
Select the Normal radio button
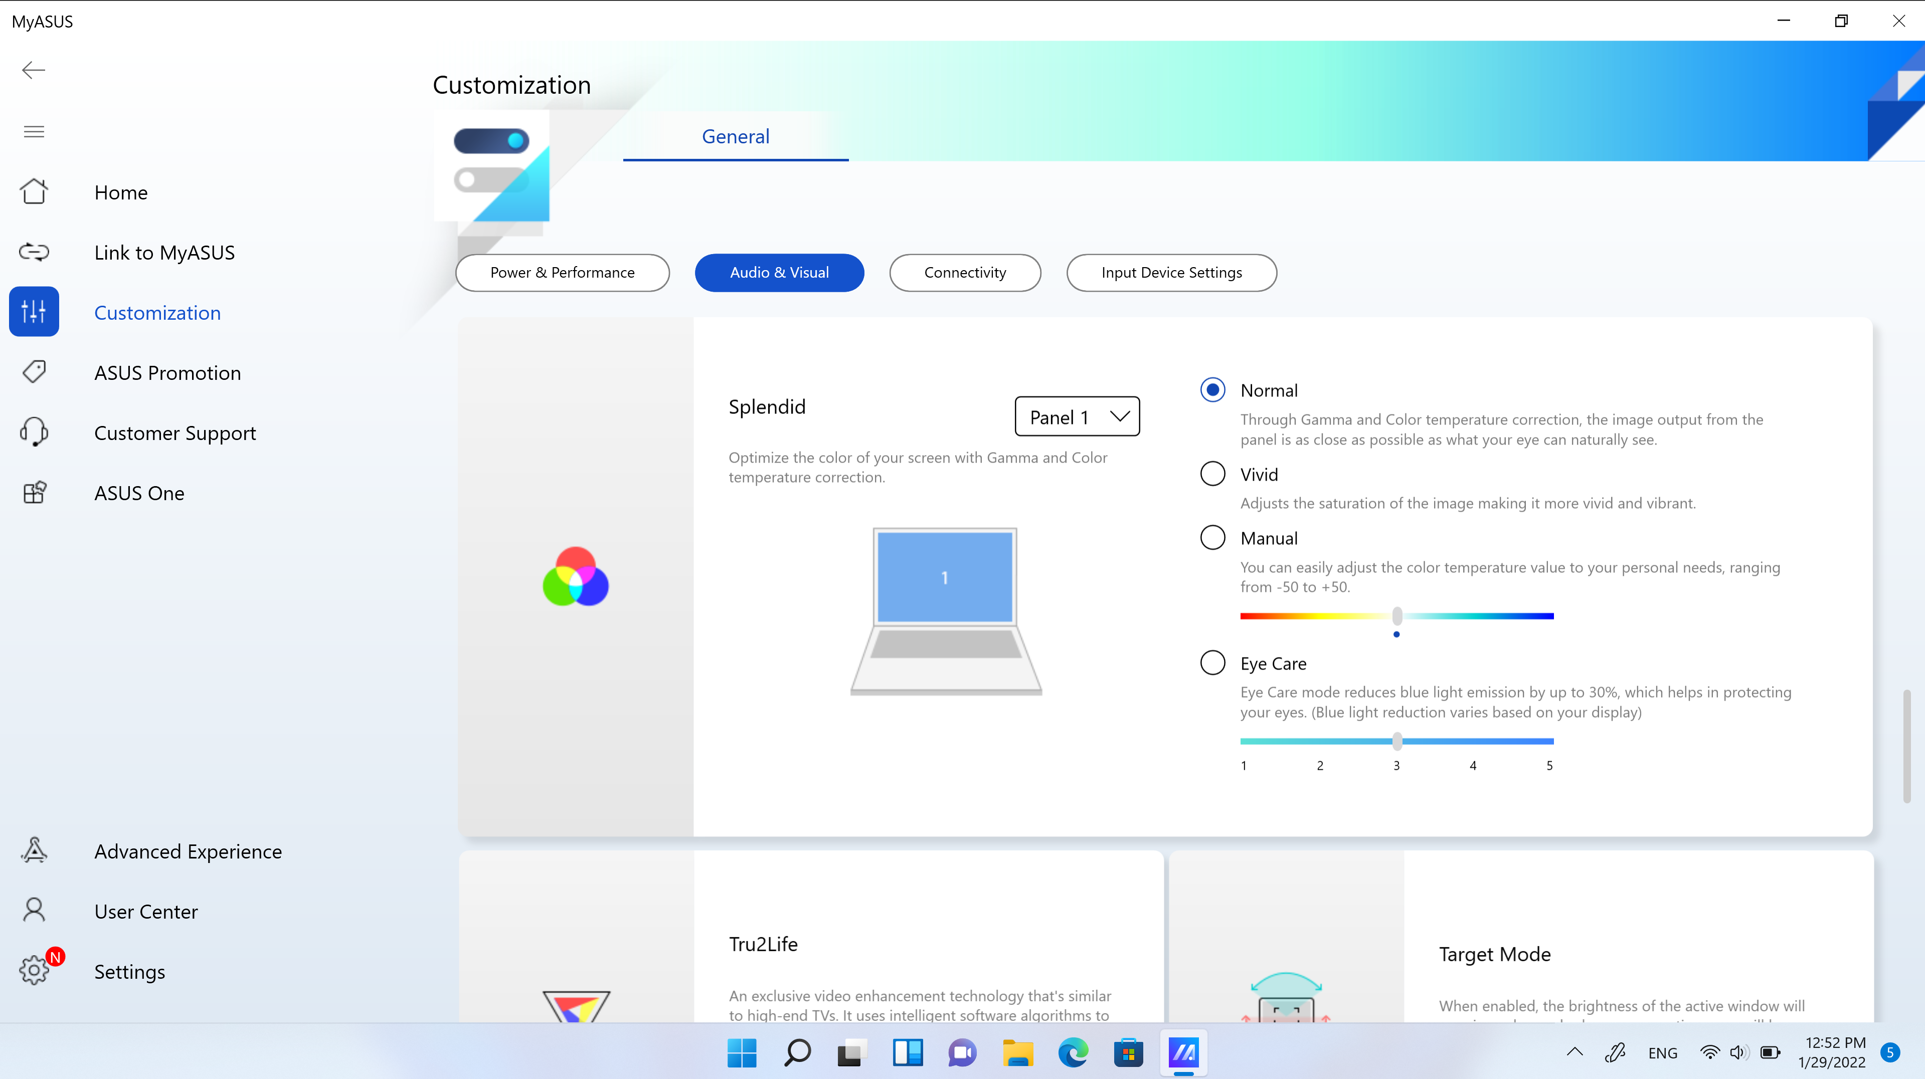[x=1212, y=390]
